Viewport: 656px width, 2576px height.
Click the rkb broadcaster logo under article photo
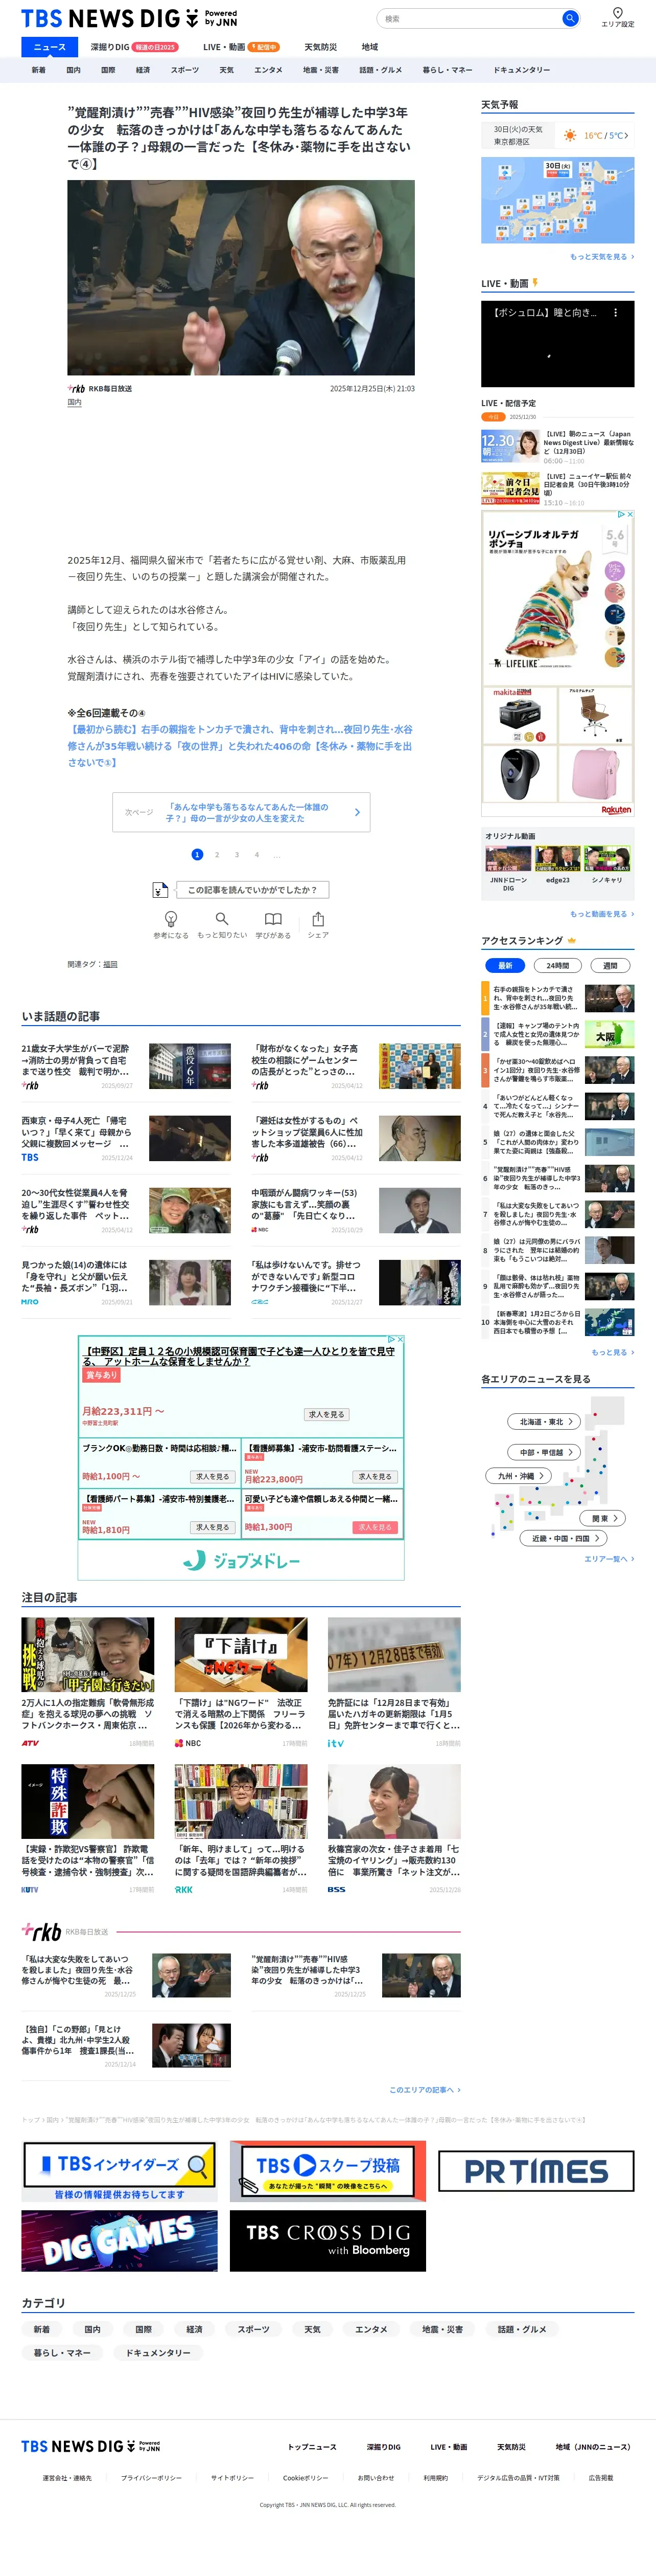[76, 388]
